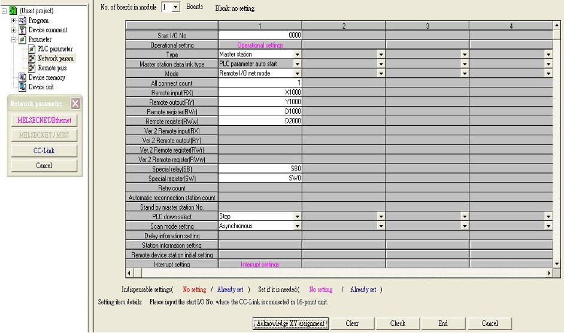Open the Mode dropdown for board 3
564x333 pixels.
(x=465, y=74)
